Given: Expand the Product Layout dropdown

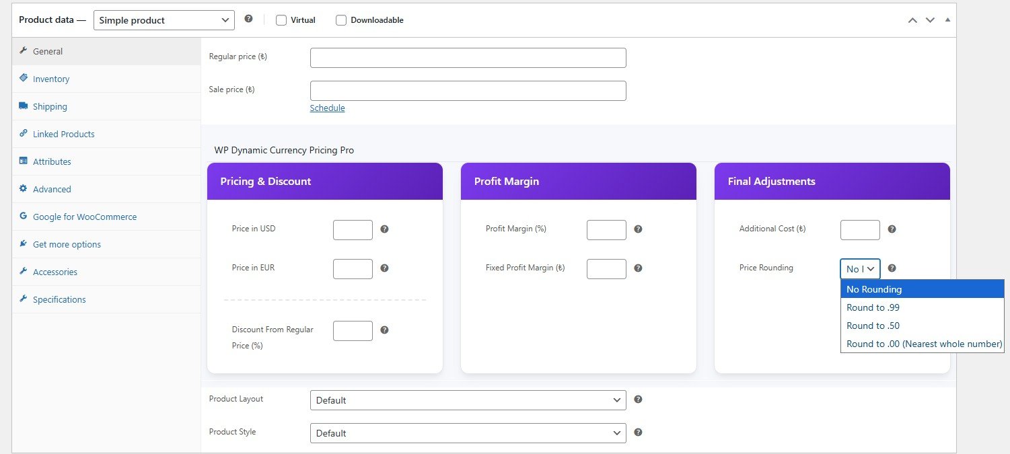Looking at the screenshot, I should click(468, 400).
